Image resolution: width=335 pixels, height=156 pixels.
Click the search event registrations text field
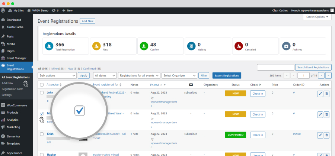click(275, 67)
